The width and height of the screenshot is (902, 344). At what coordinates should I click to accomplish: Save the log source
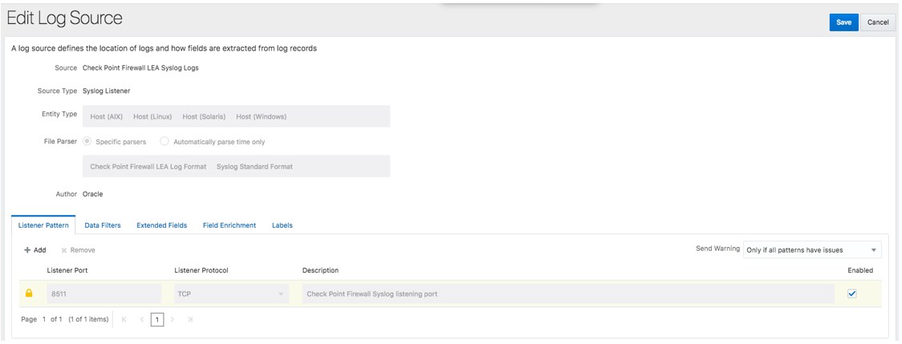(x=843, y=22)
